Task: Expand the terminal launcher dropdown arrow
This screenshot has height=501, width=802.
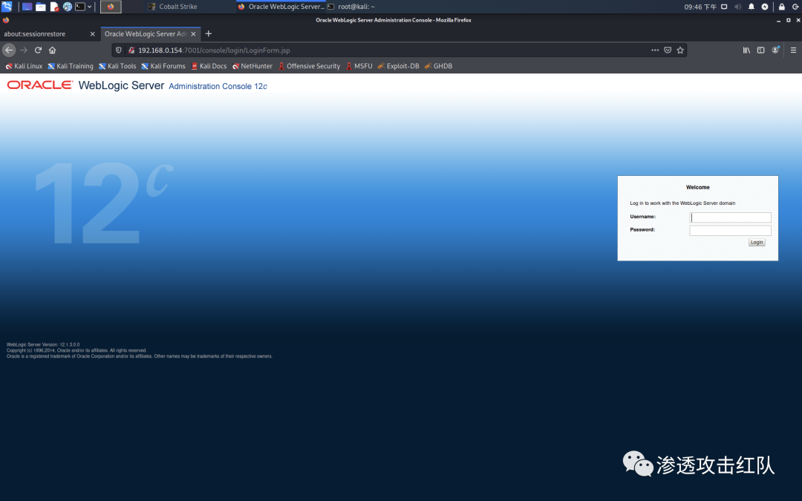Action: click(90, 7)
